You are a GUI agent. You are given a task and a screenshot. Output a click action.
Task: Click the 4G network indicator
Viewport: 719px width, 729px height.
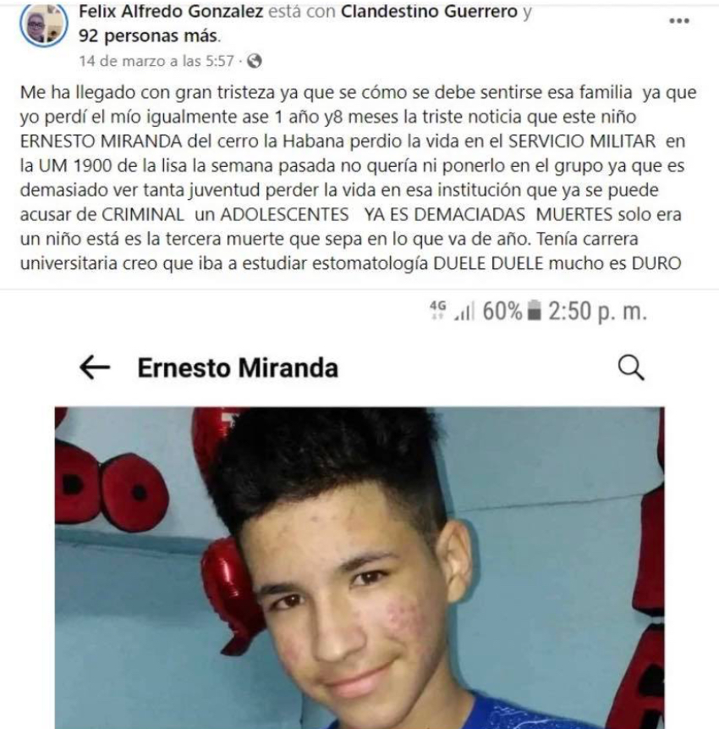pyautogui.click(x=437, y=309)
